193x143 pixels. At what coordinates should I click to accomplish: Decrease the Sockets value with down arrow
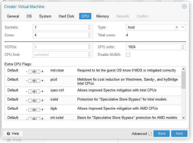click(89, 28)
